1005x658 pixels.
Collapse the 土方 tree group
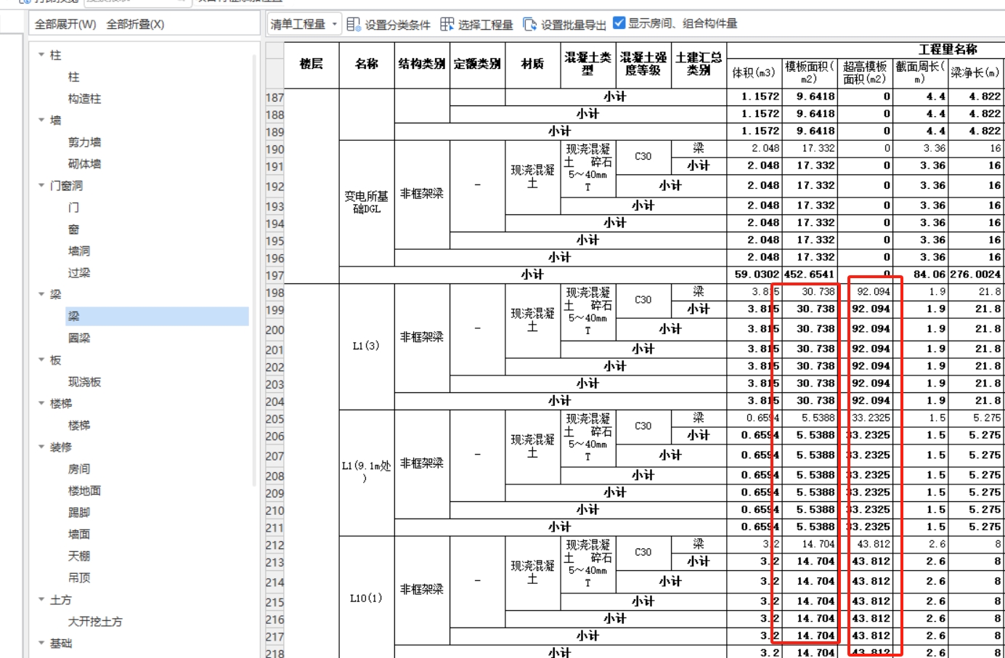point(41,599)
